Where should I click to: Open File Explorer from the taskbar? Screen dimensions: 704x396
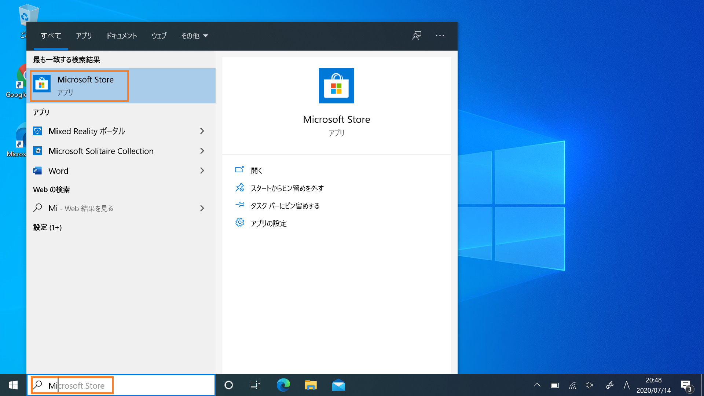(310, 385)
